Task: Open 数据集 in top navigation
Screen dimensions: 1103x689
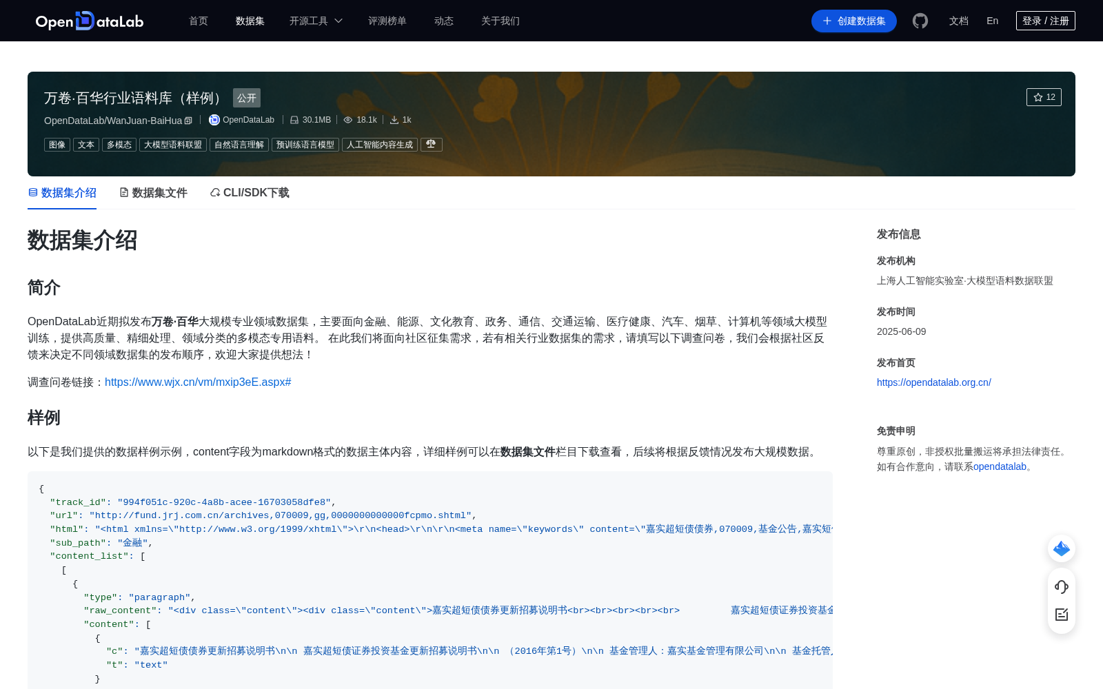Action: pos(250,21)
